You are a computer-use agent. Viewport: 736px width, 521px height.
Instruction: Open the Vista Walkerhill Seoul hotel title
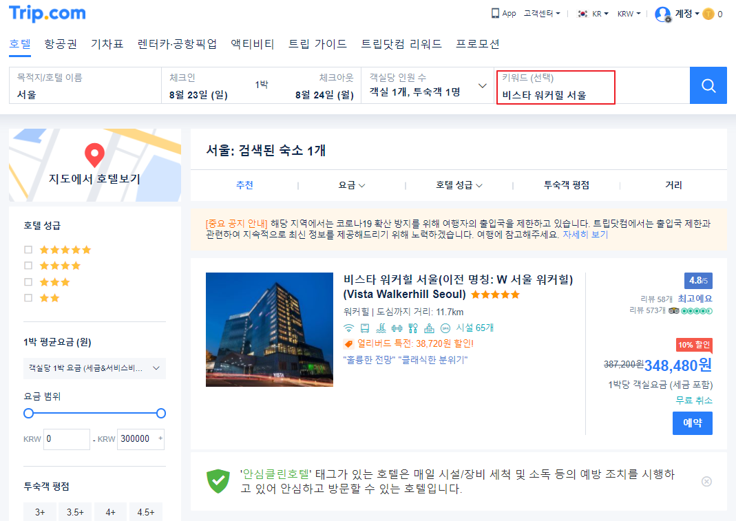coord(458,287)
